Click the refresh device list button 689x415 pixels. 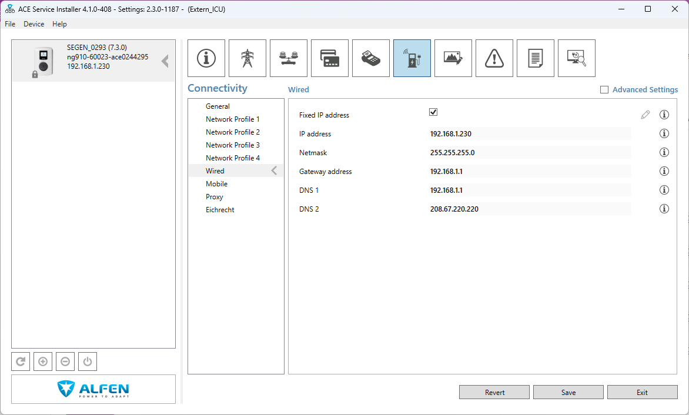pyautogui.click(x=21, y=362)
